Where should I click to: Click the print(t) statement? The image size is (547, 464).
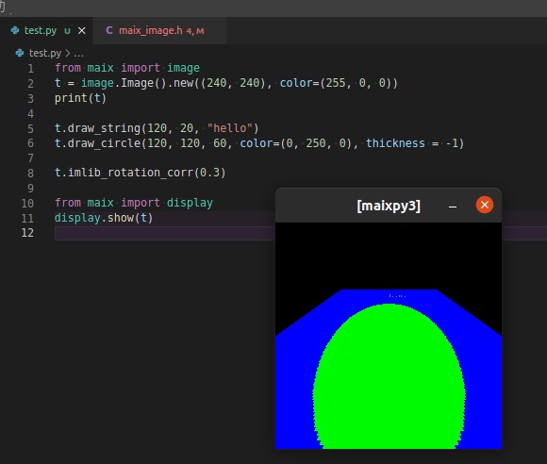point(80,98)
